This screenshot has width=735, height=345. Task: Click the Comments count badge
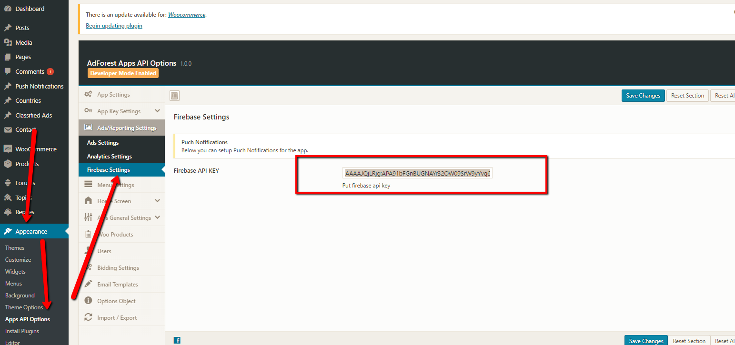tap(50, 72)
